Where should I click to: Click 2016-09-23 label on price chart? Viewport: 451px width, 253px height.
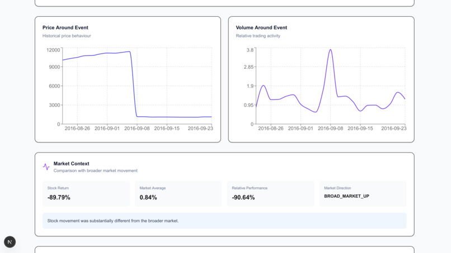point(200,128)
